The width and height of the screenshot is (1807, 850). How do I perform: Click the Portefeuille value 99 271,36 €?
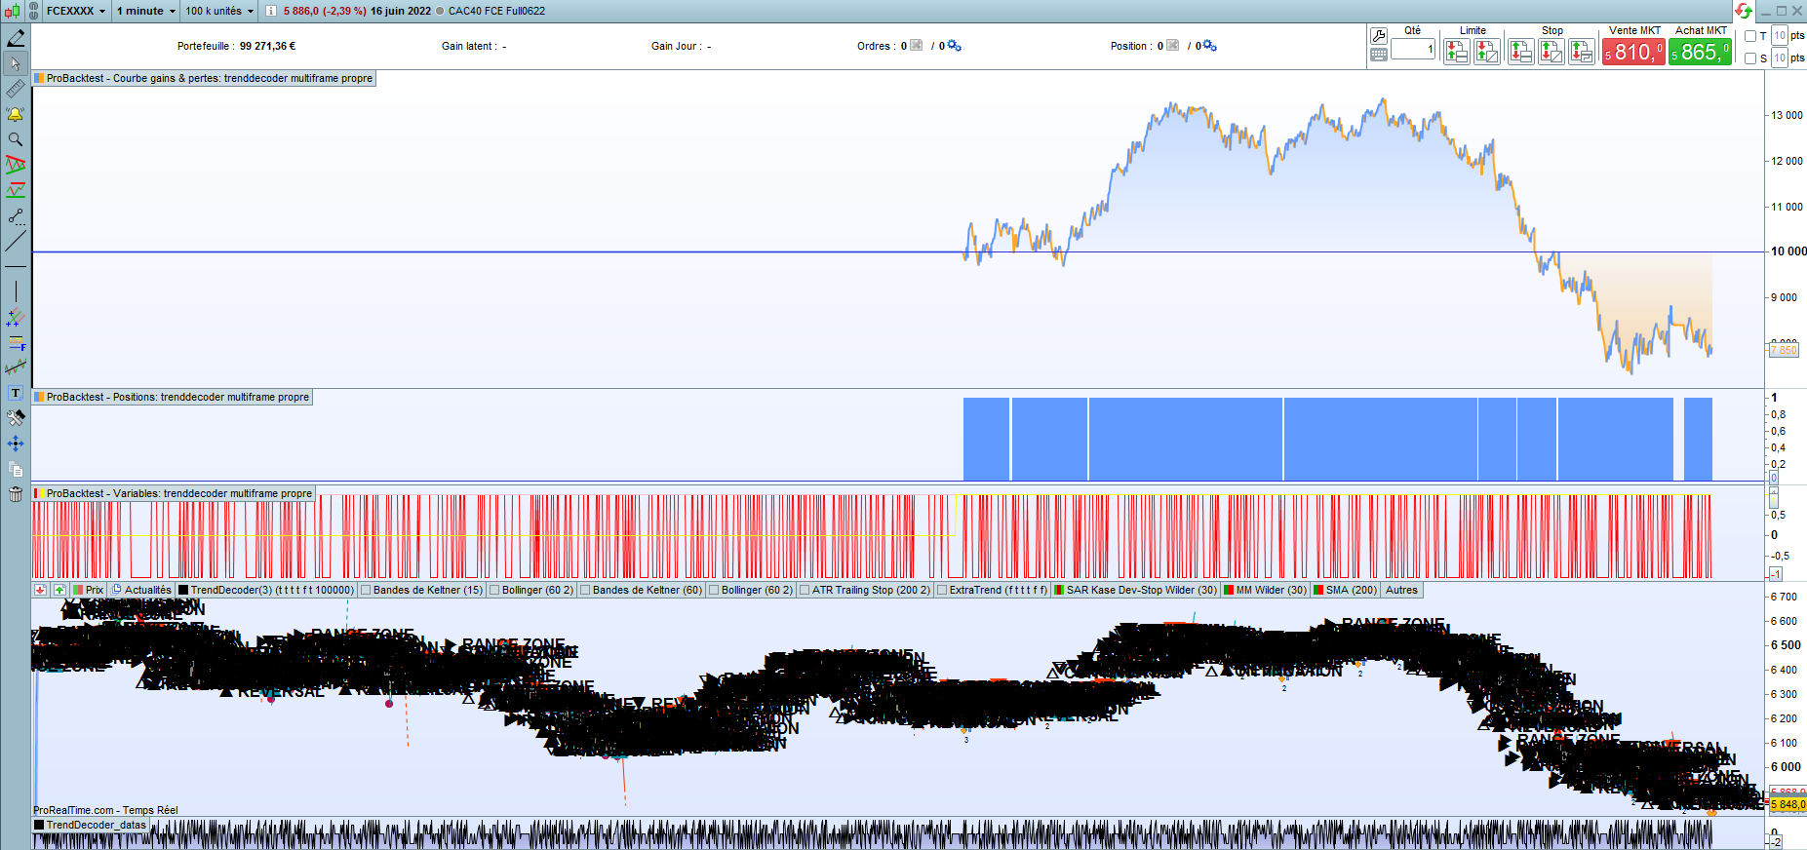pyautogui.click(x=267, y=46)
